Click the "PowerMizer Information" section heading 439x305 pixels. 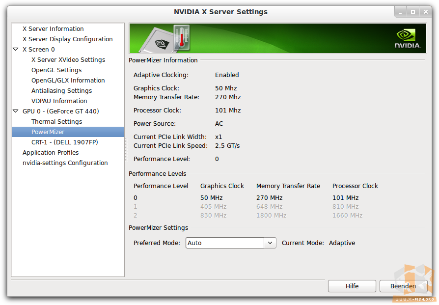163,60
